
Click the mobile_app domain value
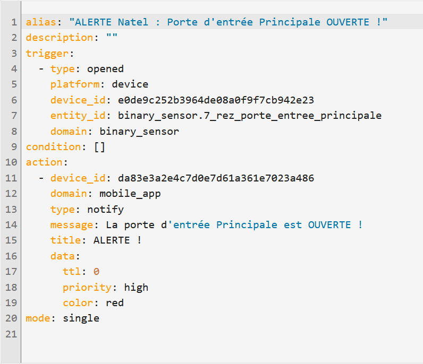[x=130, y=194]
